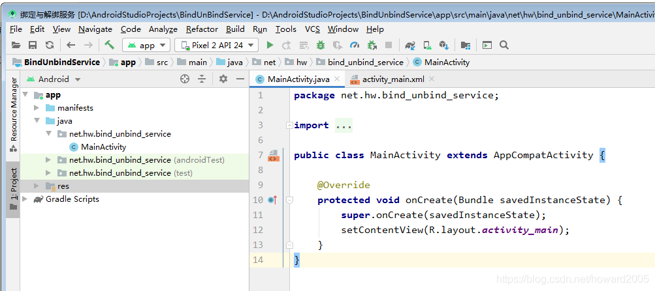
Task: Click activity_main reference on line 12
Action: [520, 230]
